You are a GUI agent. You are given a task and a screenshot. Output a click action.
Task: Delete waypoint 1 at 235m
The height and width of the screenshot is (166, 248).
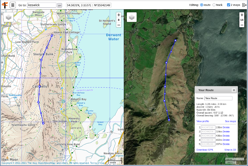point(226,127)
